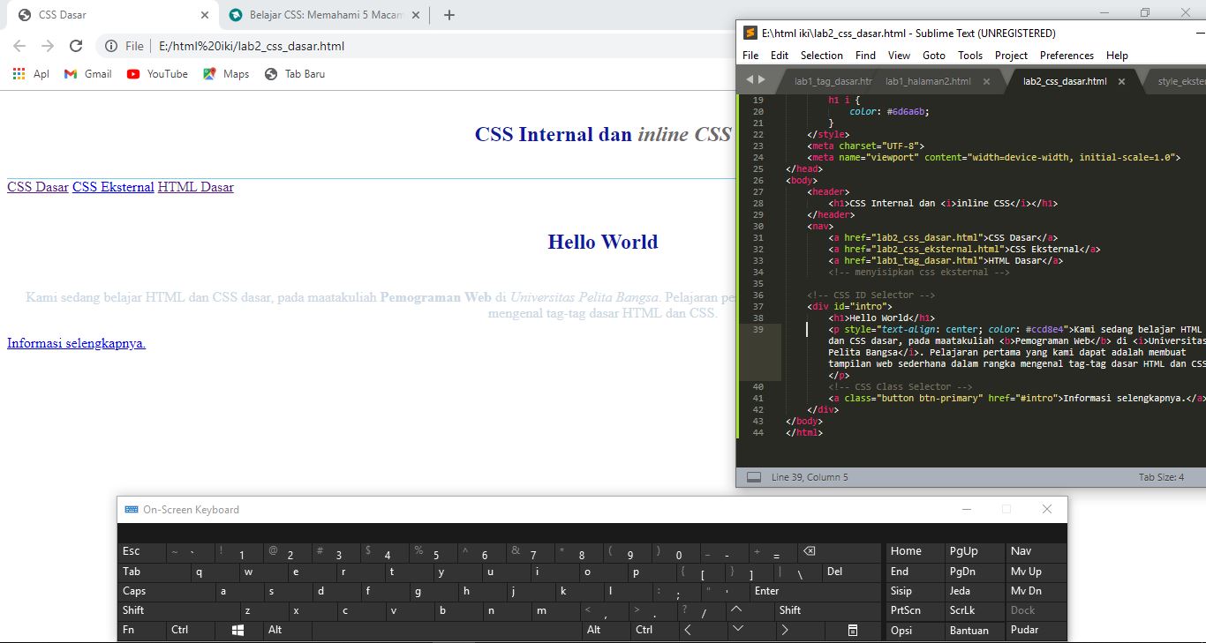Reload the current page
The width and height of the screenshot is (1206, 643).
76,45
